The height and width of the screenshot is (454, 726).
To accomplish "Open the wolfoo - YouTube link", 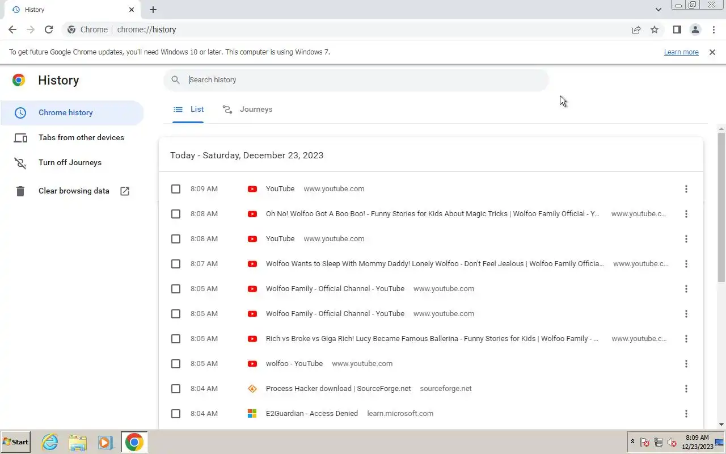I will pyautogui.click(x=294, y=364).
